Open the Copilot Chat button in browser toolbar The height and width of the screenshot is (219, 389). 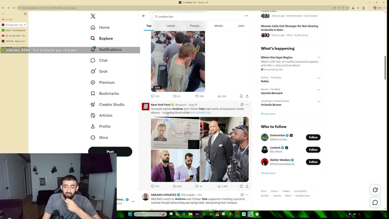coord(377,8)
